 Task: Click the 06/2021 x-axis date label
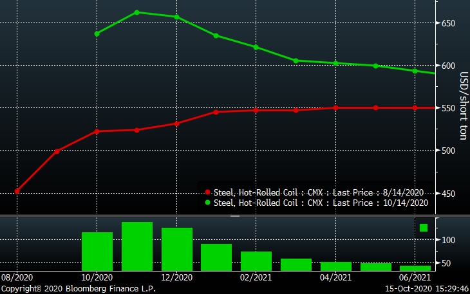(415, 277)
